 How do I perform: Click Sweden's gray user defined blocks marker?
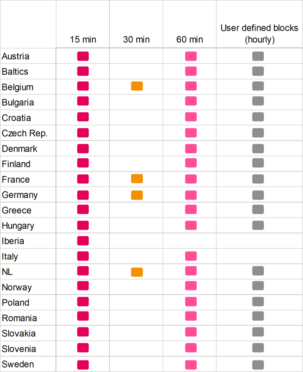[258, 364]
